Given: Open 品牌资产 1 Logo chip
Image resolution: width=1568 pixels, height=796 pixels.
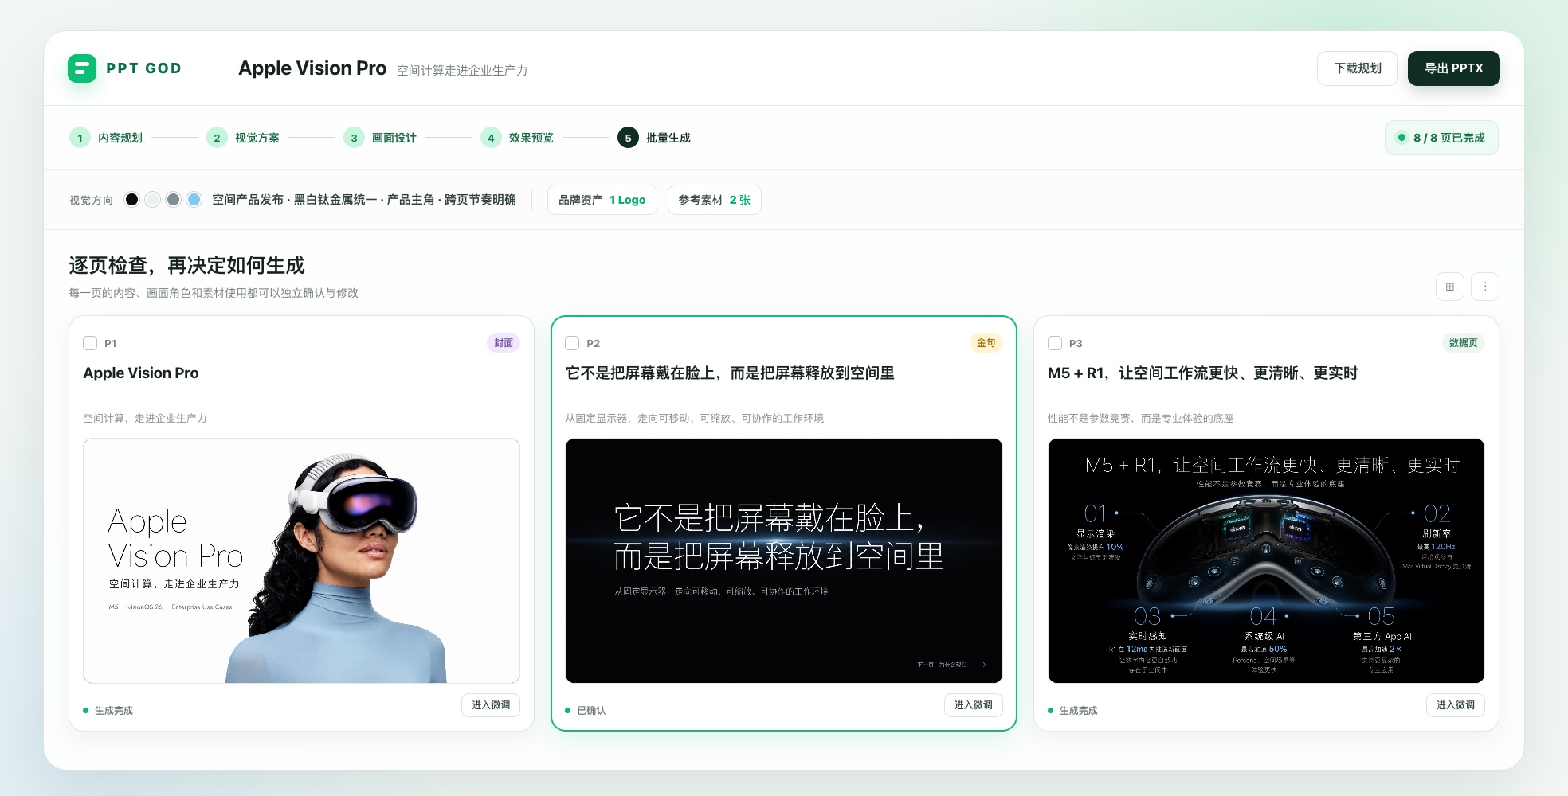Looking at the screenshot, I should click(602, 200).
